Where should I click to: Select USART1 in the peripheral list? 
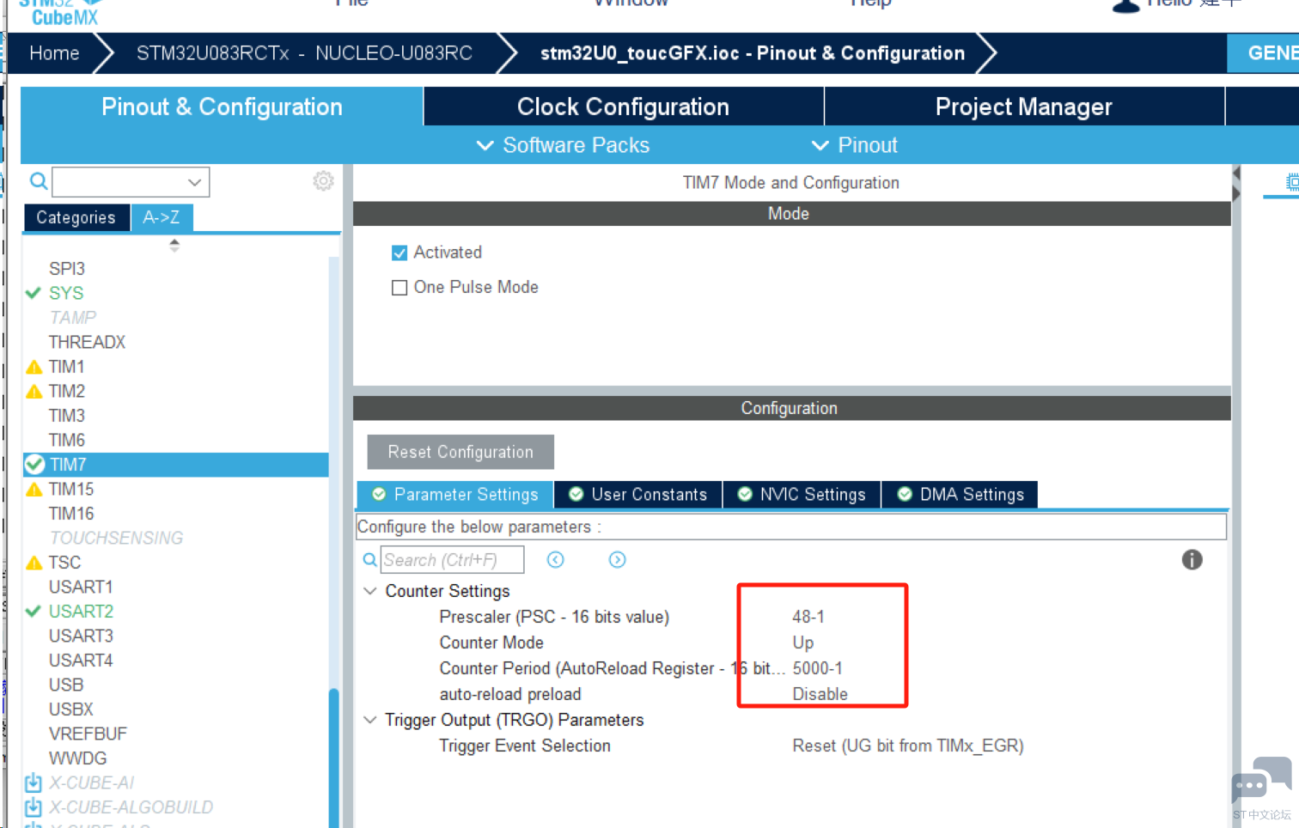81,587
